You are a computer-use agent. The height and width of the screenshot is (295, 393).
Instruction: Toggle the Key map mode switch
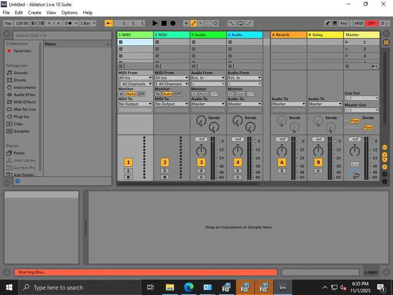coord(343,23)
